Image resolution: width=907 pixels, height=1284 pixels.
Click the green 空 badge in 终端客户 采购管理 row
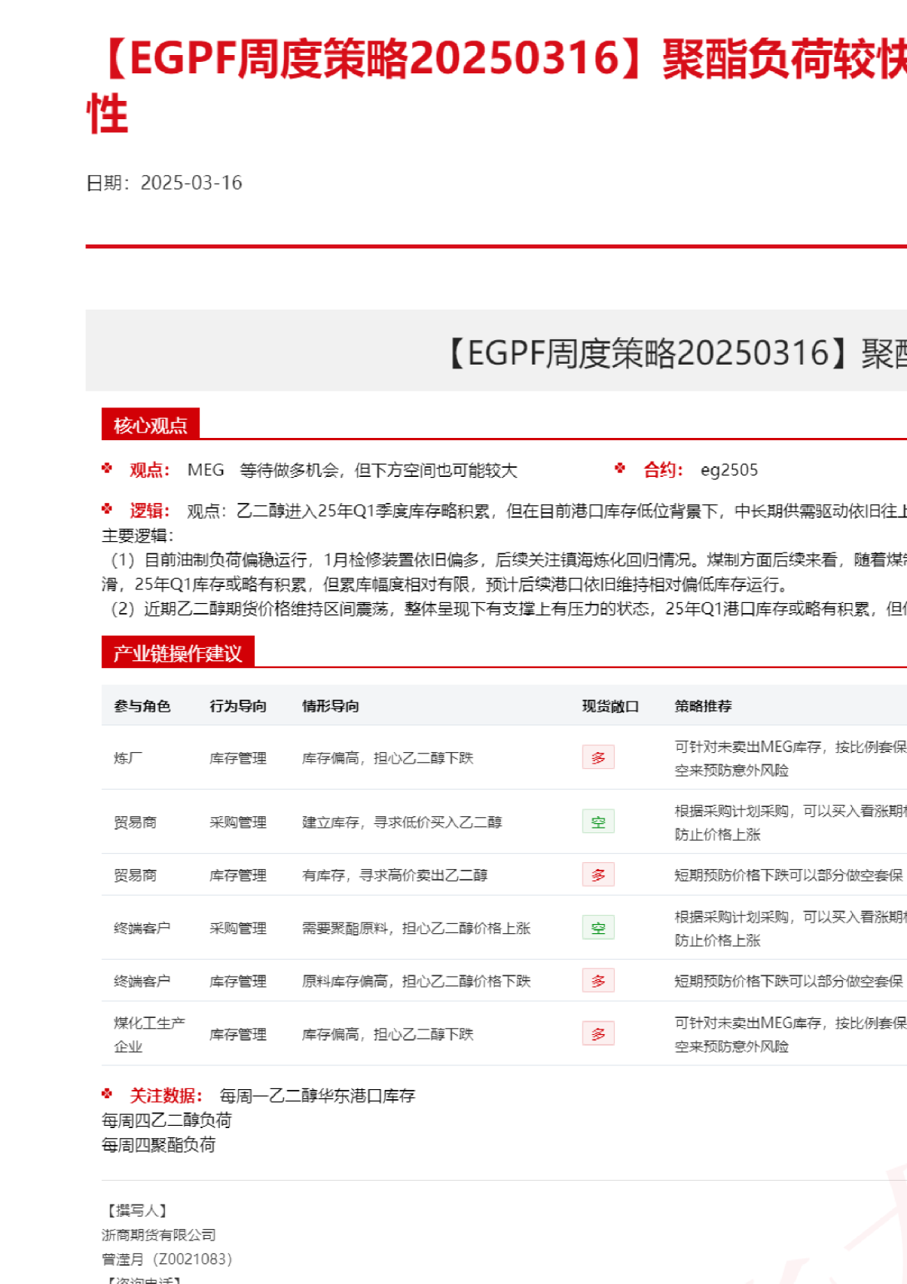(598, 928)
